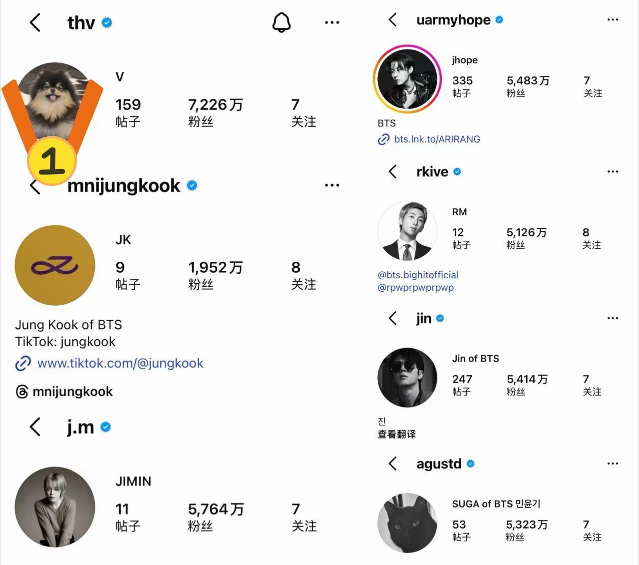Image resolution: width=639 pixels, height=565 pixels.
Task: Open the @rpwprpwprpwp mention
Action: point(416,287)
